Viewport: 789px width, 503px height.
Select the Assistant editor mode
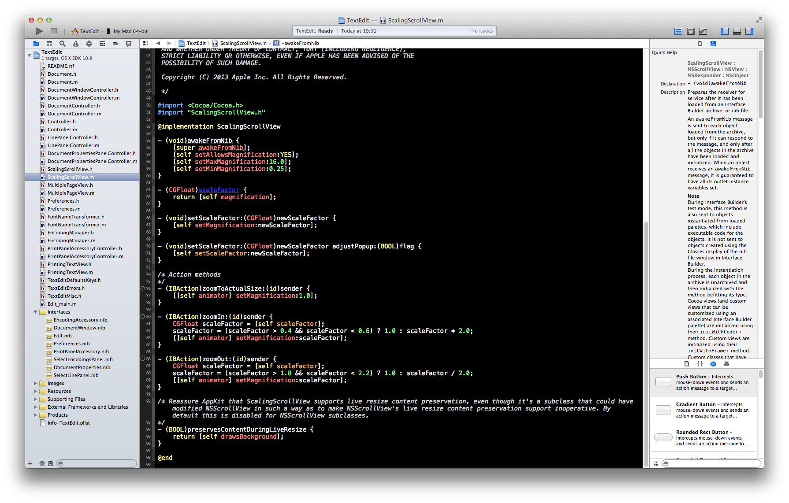pyautogui.click(x=691, y=31)
